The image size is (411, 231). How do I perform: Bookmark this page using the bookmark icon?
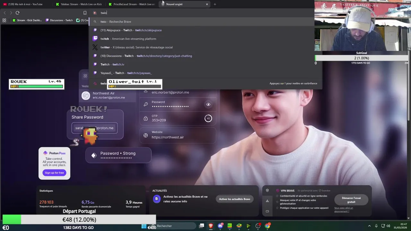click(85, 13)
